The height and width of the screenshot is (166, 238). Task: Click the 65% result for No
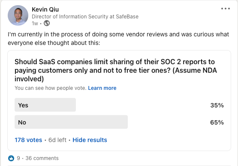pos(217,122)
